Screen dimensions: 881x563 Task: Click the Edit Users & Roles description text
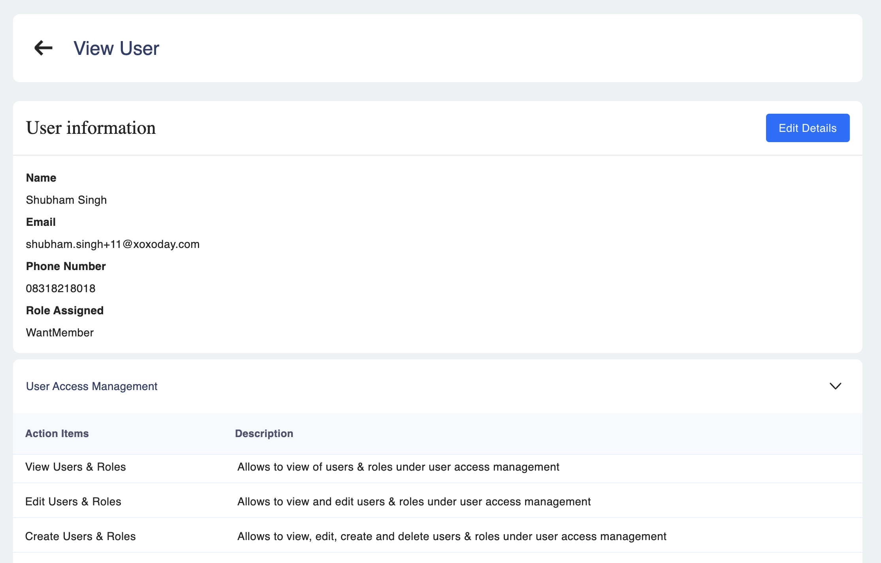[x=414, y=501]
